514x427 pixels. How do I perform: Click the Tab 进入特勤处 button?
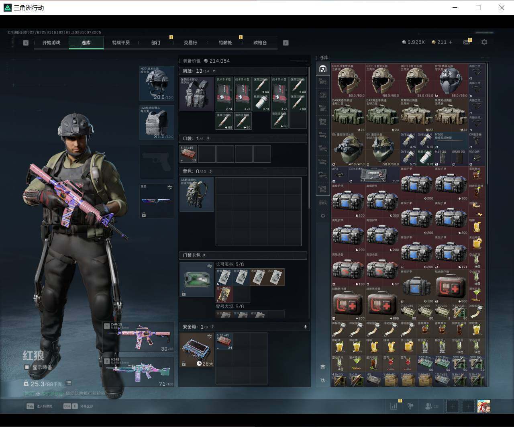coord(39,406)
